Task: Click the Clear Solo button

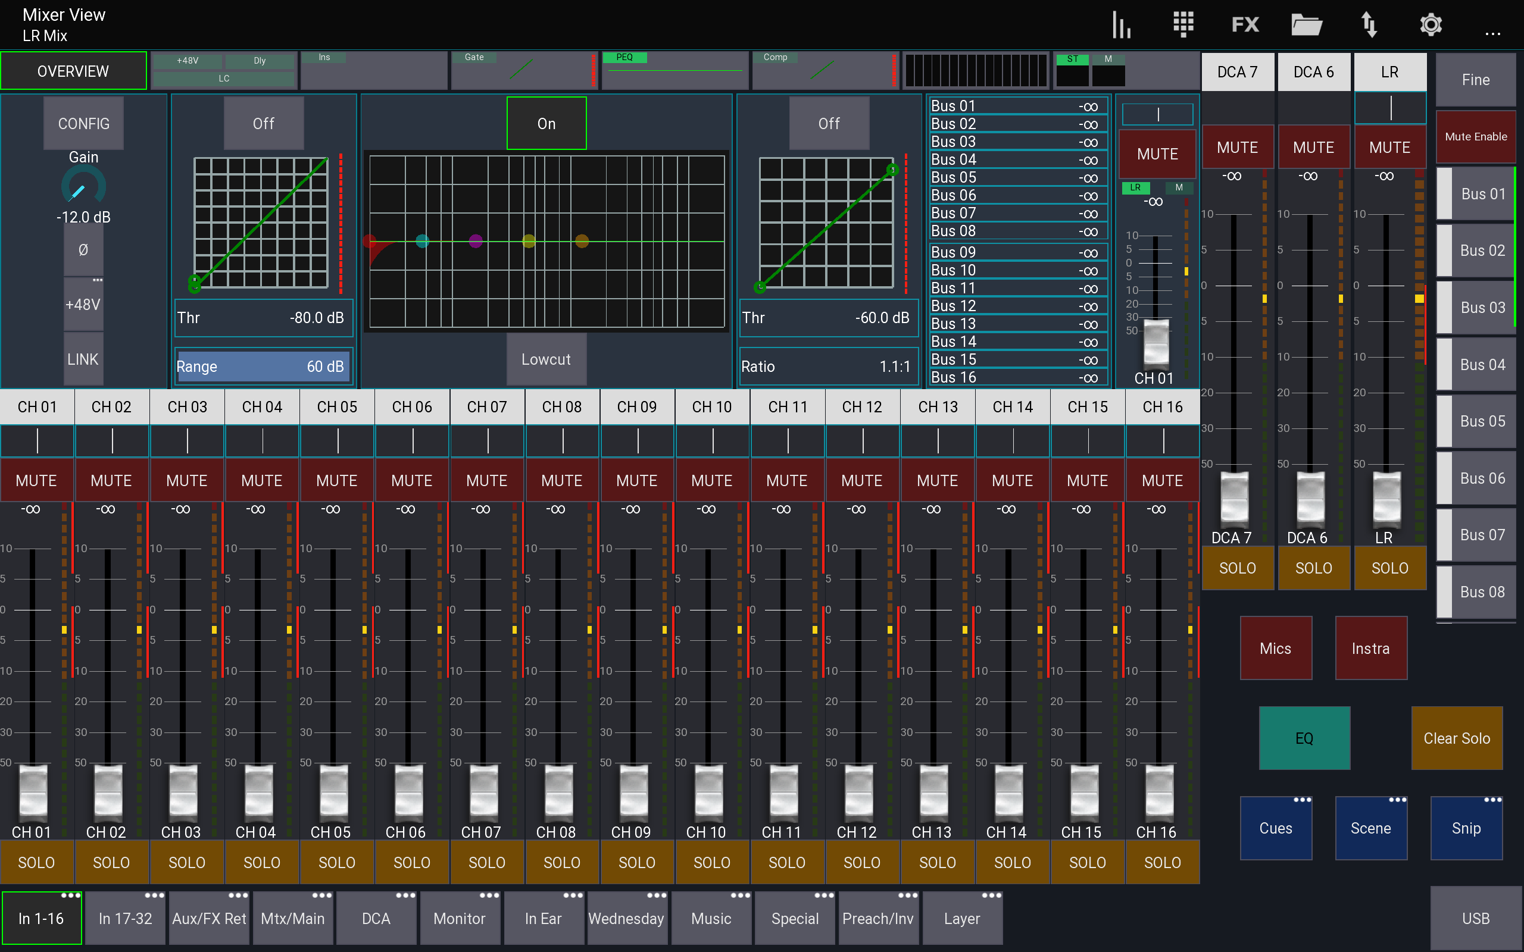Action: pos(1457,738)
